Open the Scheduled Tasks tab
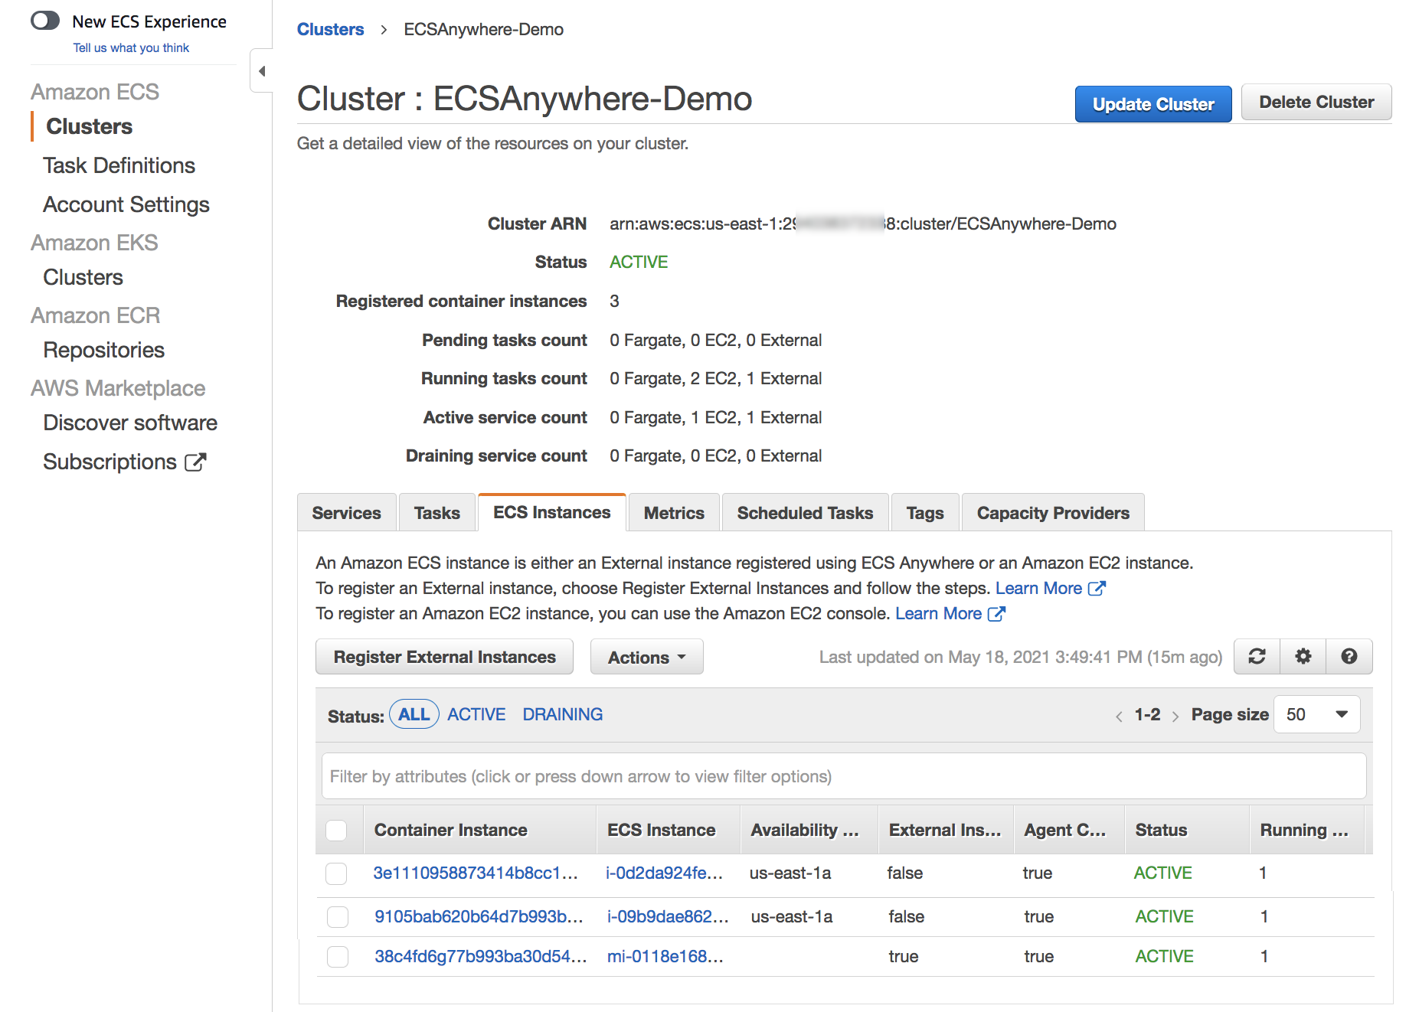The height and width of the screenshot is (1012, 1419). (805, 513)
